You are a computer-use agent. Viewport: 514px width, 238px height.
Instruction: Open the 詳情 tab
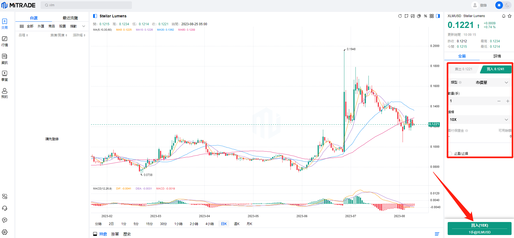coord(497,56)
